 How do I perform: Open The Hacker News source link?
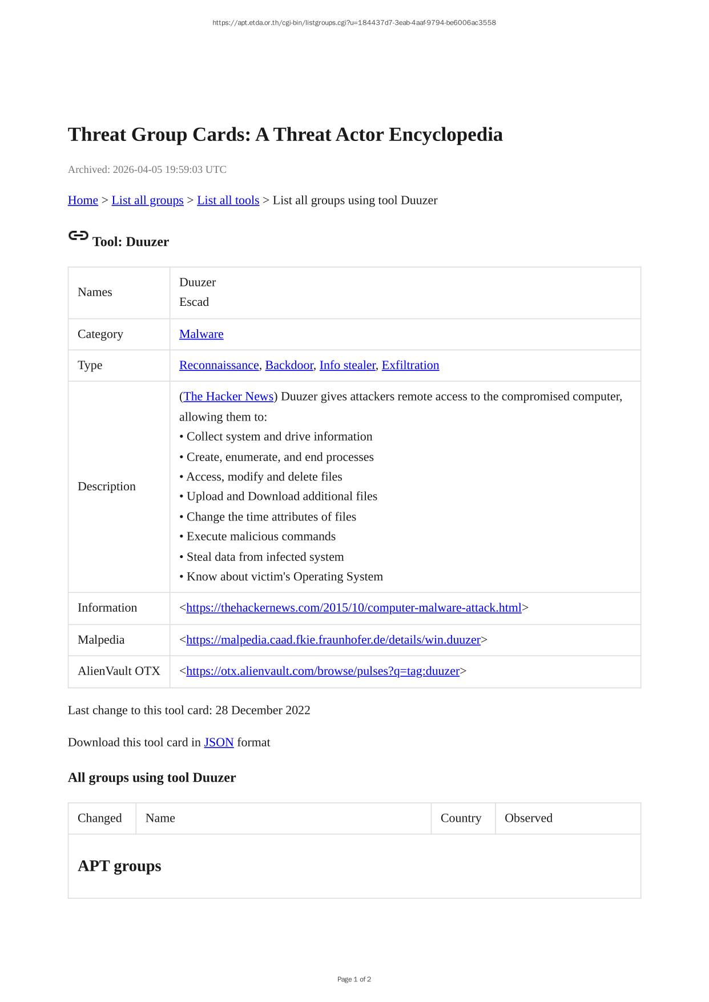click(228, 397)
